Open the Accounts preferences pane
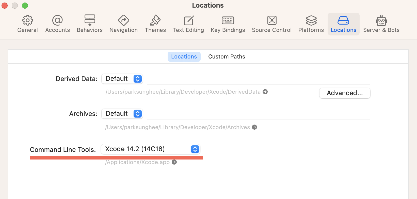Screen dimensions: 417x199 point(57,24)
